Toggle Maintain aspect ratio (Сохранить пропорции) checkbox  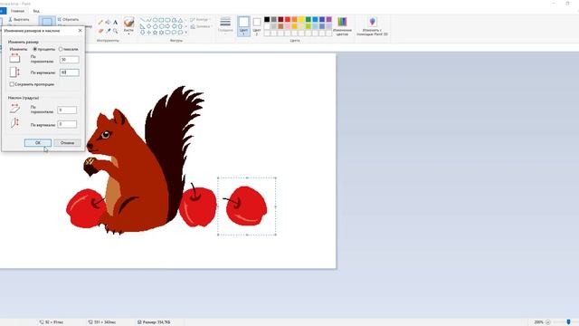pos(12,84)
